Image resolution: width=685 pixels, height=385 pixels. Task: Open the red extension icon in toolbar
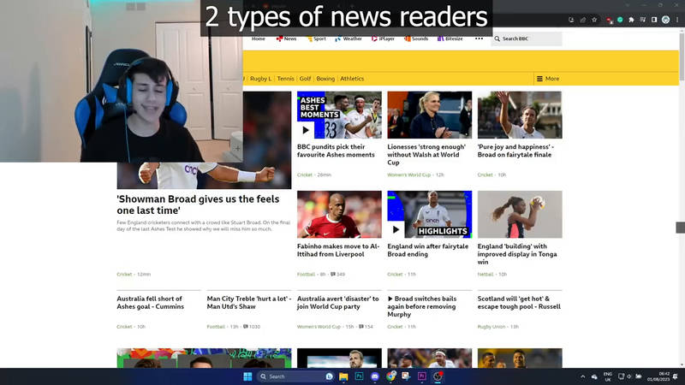pyautogui.click(x=609, y=20)
